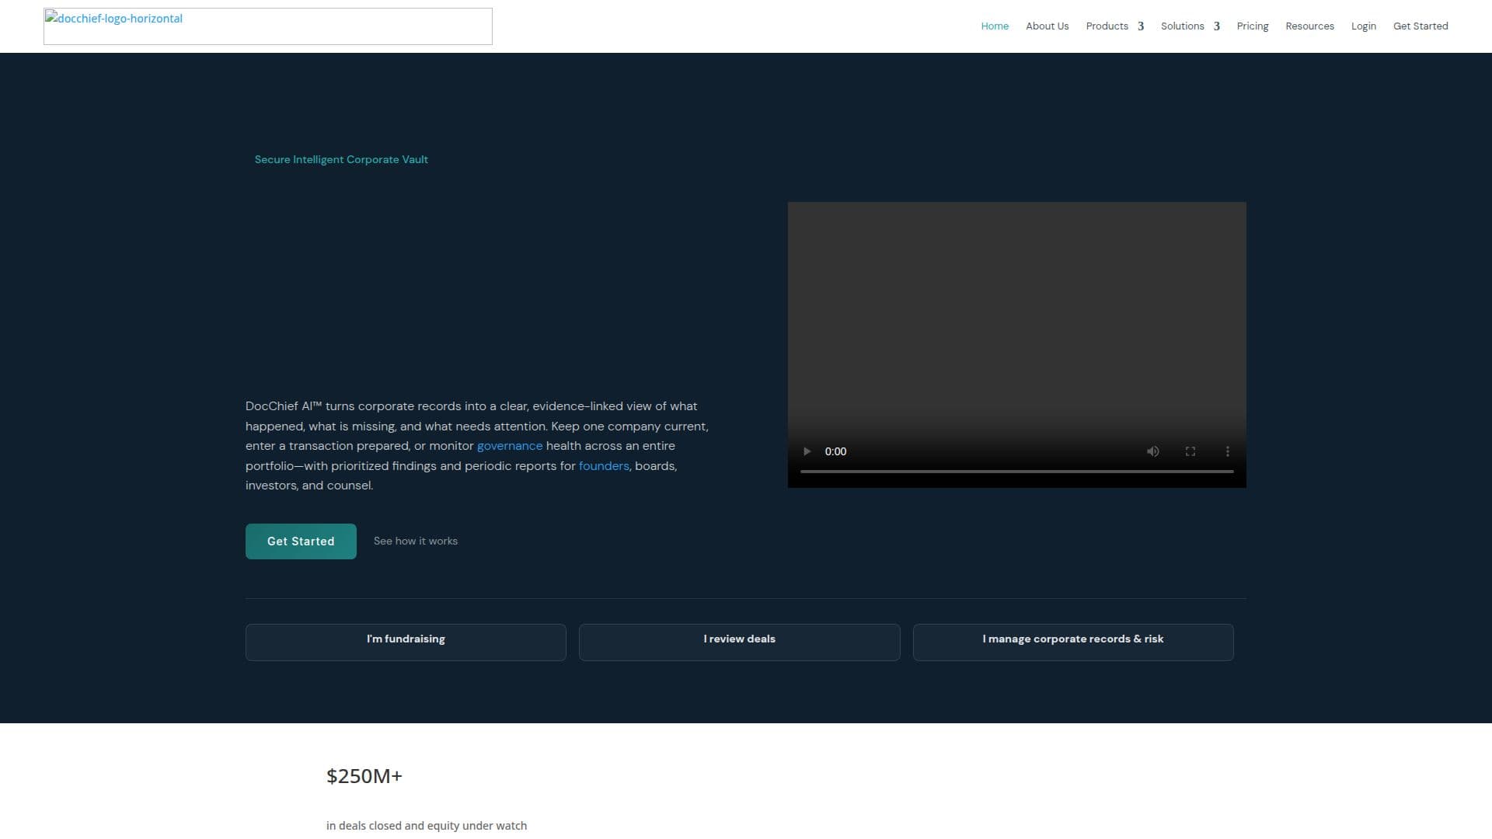The height and width of the screenshot is (839, 1492).
Task: Click the teal Get Started button
Action: pos(301,541)
